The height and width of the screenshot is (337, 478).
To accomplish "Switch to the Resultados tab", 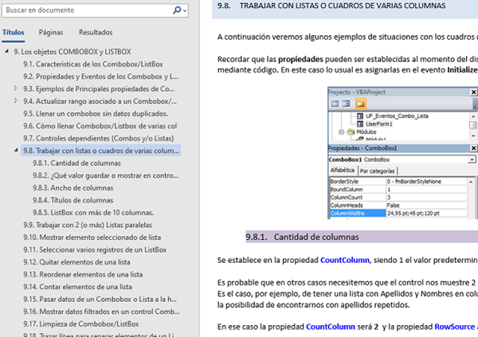I will pos(95,33).
